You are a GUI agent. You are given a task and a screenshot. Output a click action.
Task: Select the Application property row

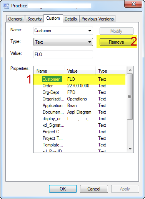point(80,105)
